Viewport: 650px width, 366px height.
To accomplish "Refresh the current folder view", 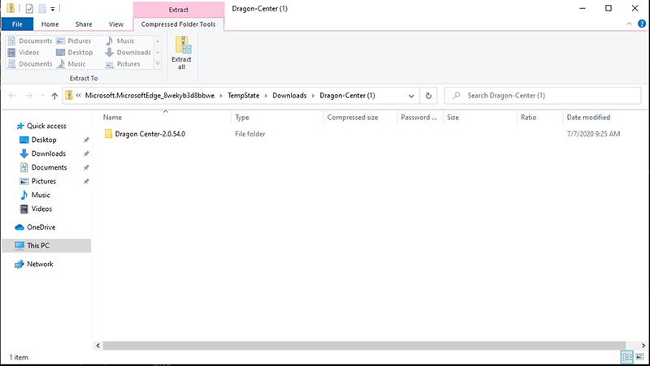I will (x=429, y=96).
